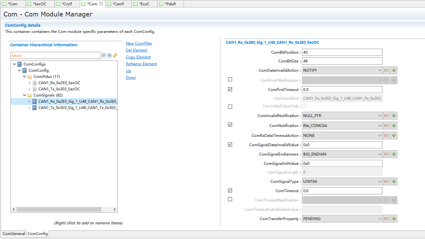Screen dimensions: 425x239
Task: Click the New ComFilter link
Action: 139,43
